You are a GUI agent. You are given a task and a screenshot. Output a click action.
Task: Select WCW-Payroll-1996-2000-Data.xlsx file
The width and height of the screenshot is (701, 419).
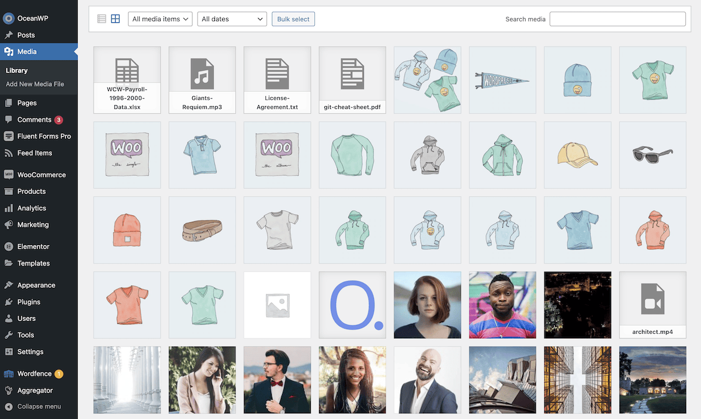point(127,80)
